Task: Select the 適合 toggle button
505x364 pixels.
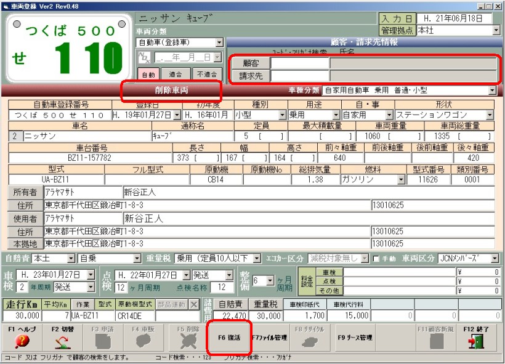Action: [x=174, y=74]
